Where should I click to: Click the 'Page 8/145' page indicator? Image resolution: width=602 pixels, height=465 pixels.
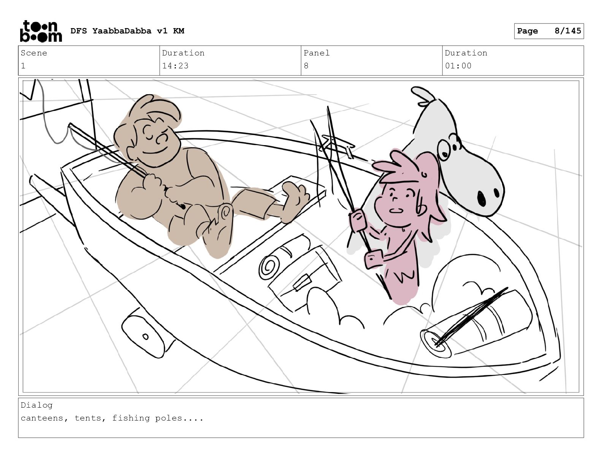549,31
